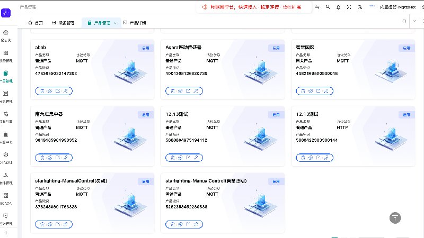Click trash icon on 智慧园区 card
Image resolution: width=424 pixels, height=238 pixels.
pyautogui.click(x=303, y=91)
